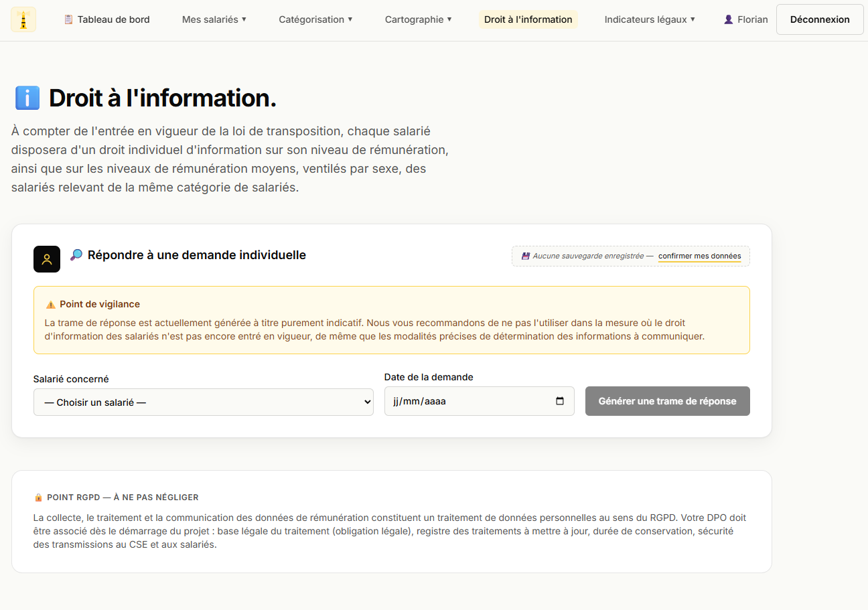This screenshot has width=868, height=610.
Task: Click the magnifying glass icon
Action: click(76, 255)
